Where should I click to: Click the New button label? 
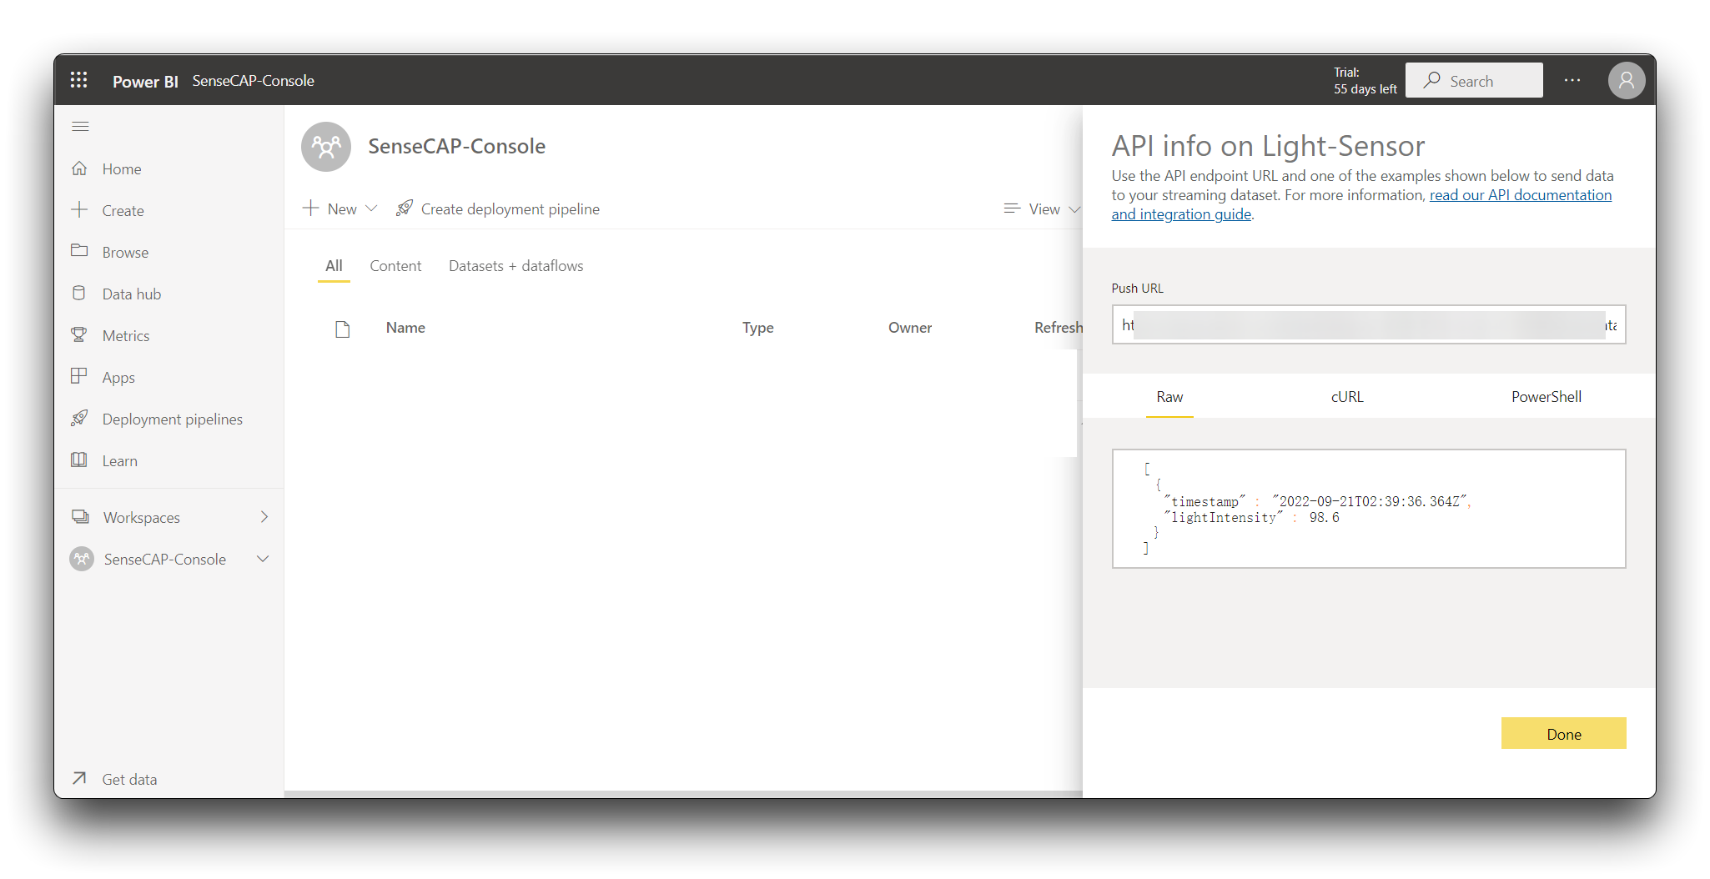point(342,209)
